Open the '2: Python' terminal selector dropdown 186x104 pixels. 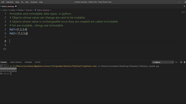pyautogui.click(x=163, y=62)
